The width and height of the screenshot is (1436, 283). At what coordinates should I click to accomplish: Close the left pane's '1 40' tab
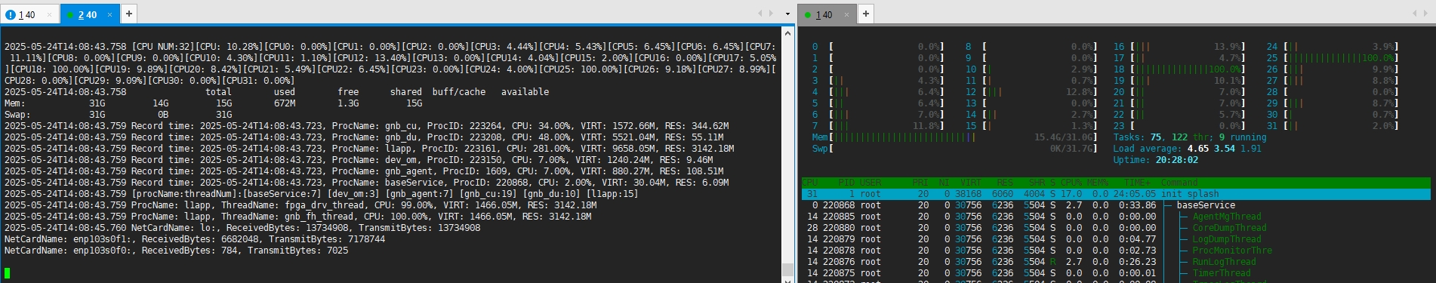(x=50, y=14)
